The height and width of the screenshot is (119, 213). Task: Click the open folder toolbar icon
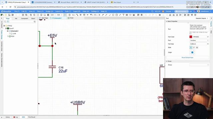6,15
